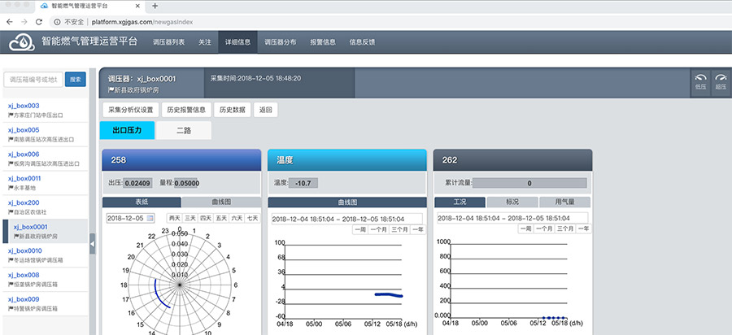Collapse the sidebar with the arrow handle
The image size is (732, 335).
pyautogui.click(x=92, y=244)
